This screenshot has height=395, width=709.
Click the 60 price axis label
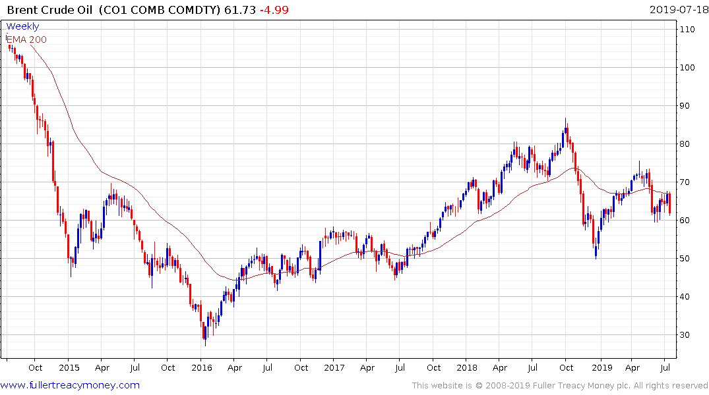click(x=685, y=221)
